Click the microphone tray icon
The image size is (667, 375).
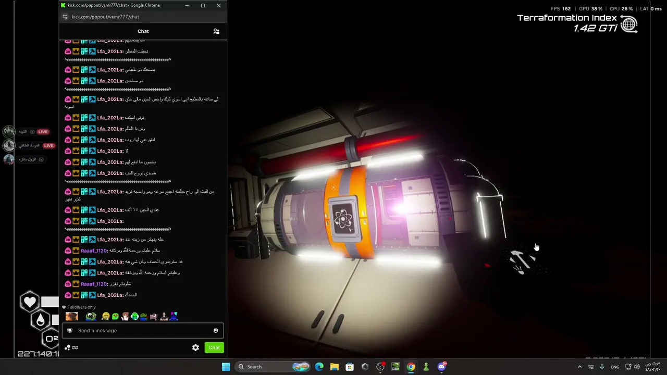(602, 367)
